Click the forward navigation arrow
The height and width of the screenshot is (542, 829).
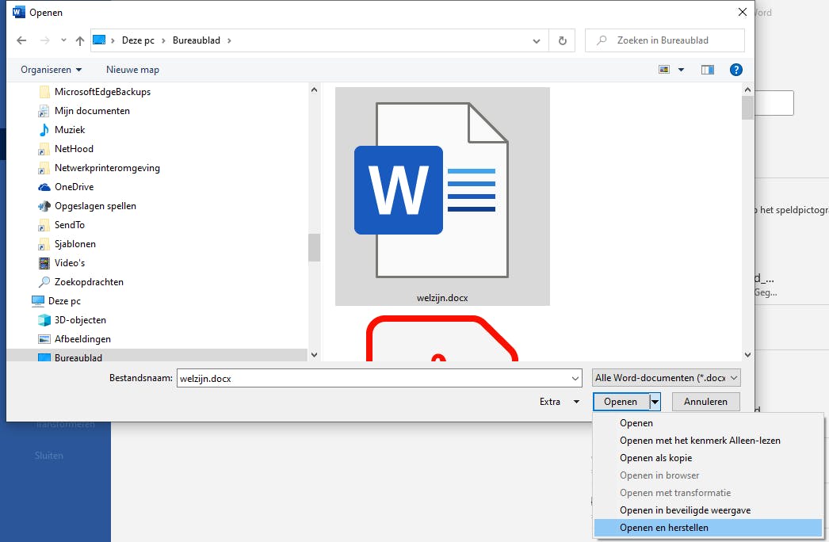[x=45, y=40]
